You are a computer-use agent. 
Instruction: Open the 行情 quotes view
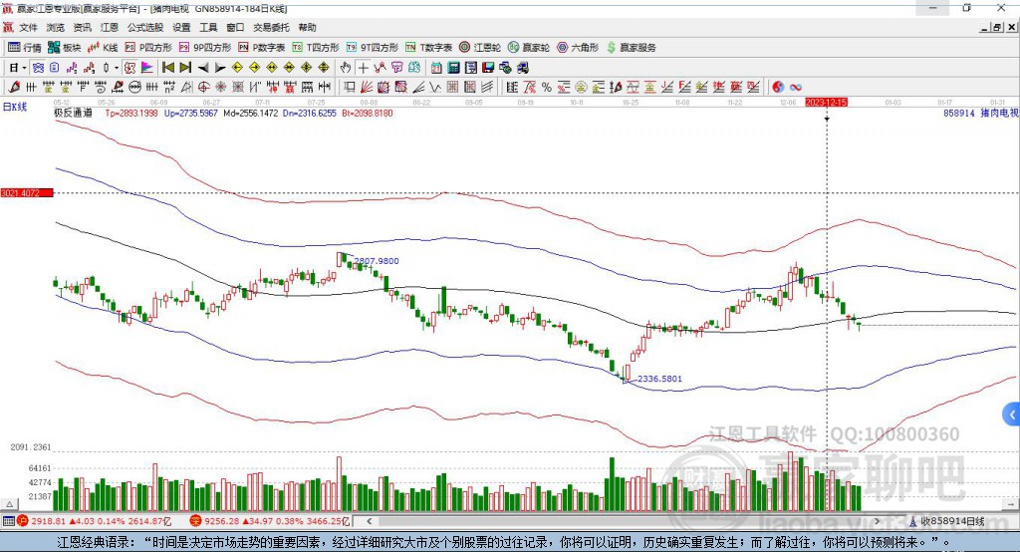tap(24, 48)
